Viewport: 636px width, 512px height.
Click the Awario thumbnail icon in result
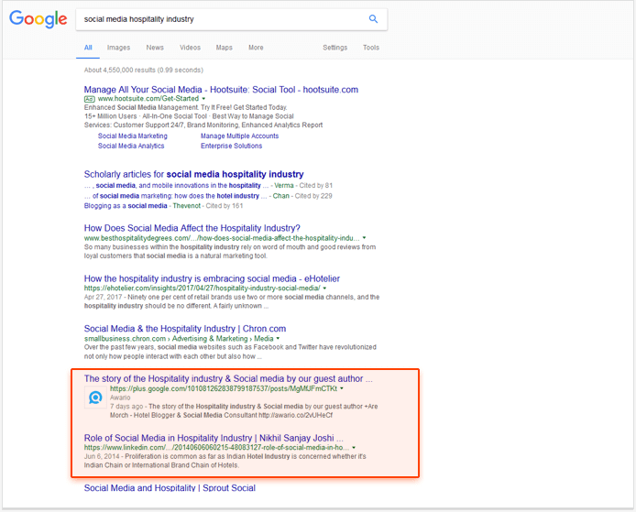tap(95, 398)
